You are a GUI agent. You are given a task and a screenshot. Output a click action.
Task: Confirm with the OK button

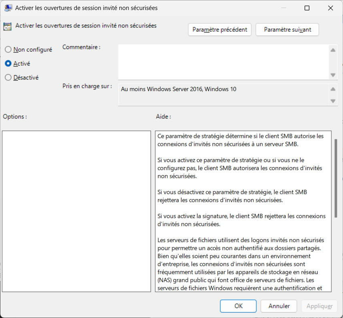[x=238, y=306]
